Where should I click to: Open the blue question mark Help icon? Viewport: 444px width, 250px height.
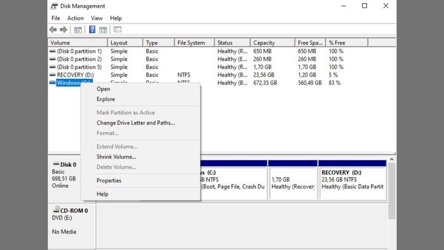pyautogui.click(x=92, y=29)
